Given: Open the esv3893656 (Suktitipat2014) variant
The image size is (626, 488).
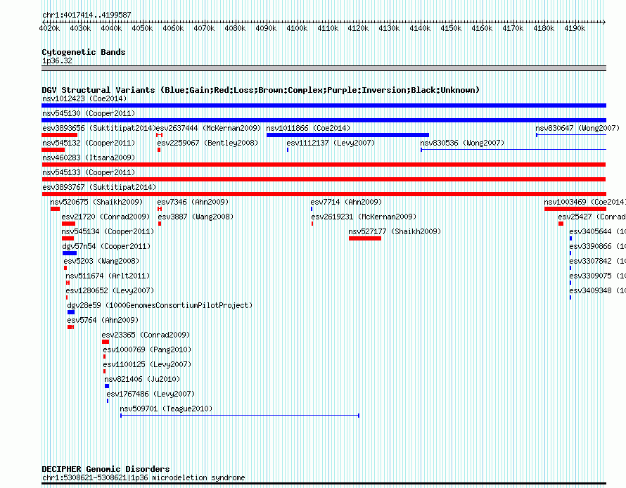Looking at the screenshot, I should (x=98, y=128).
